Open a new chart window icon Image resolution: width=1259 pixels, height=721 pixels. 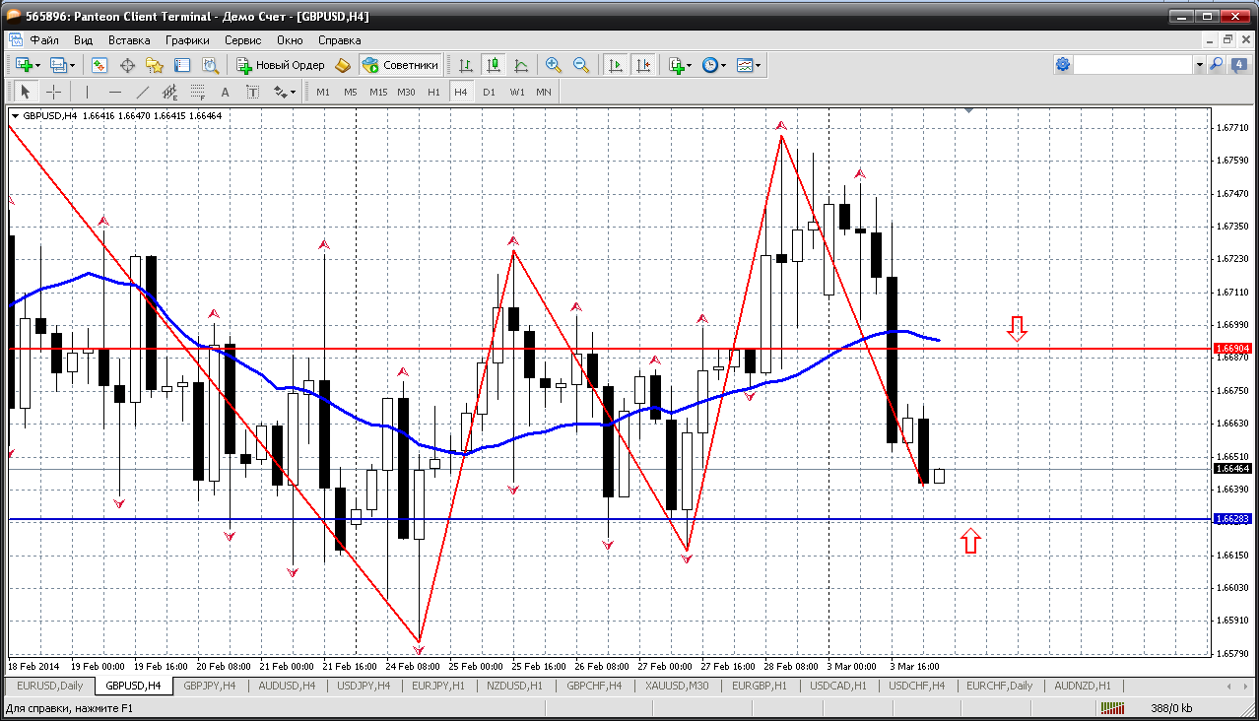click(24, 65)
